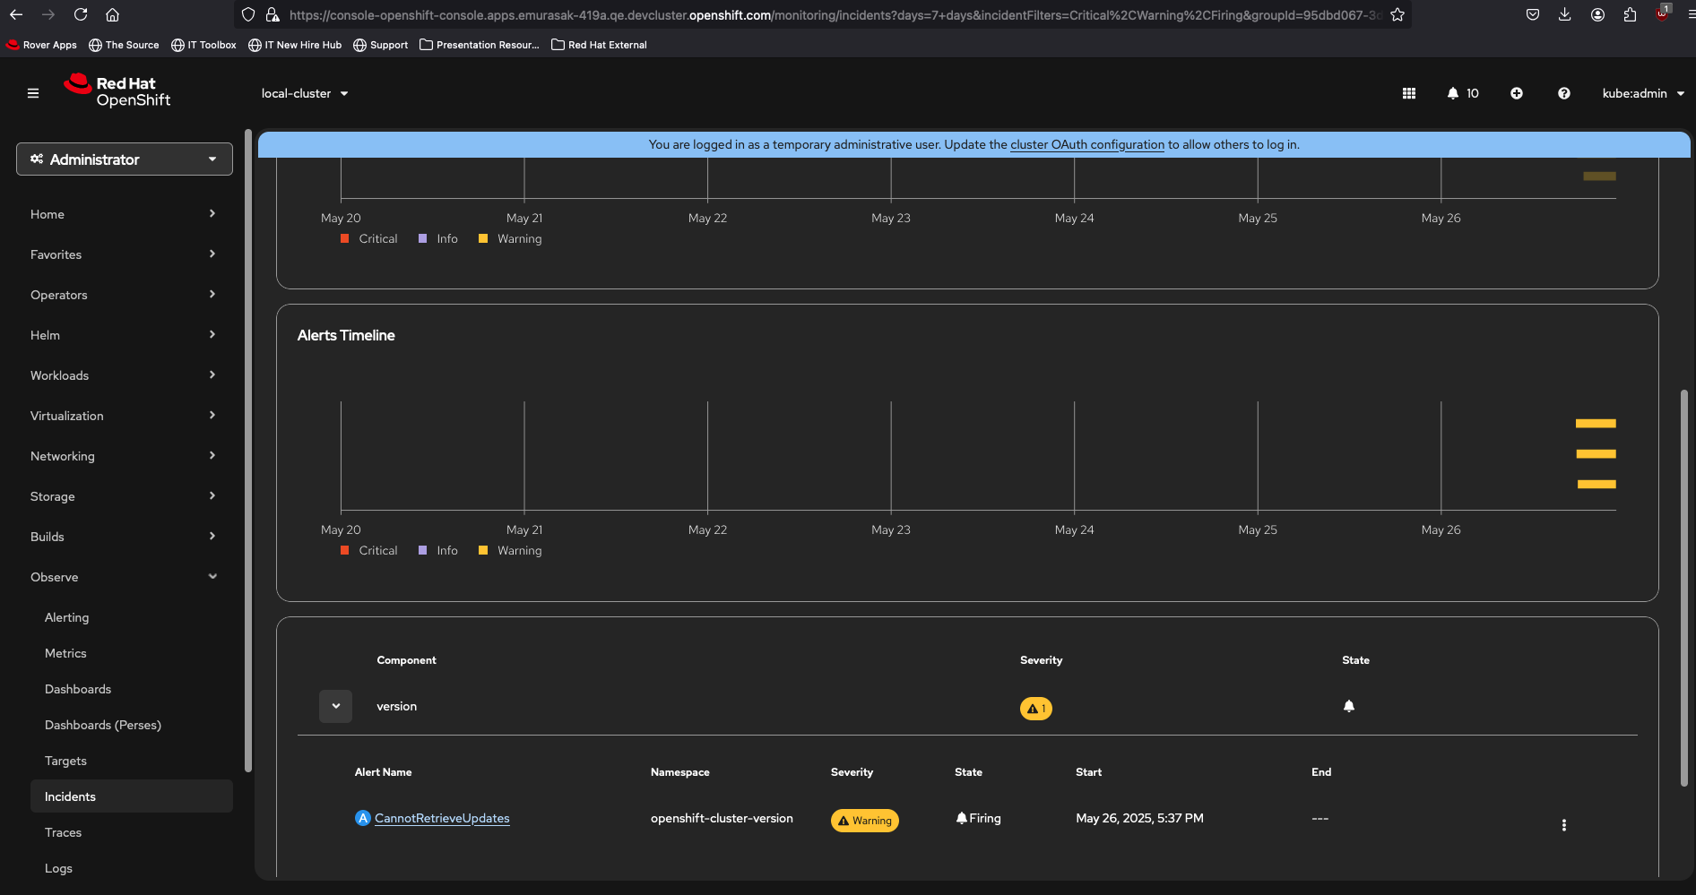This screenshot has height=895, width=1696.
Task: Collapse the version component row
Action: 335,706
